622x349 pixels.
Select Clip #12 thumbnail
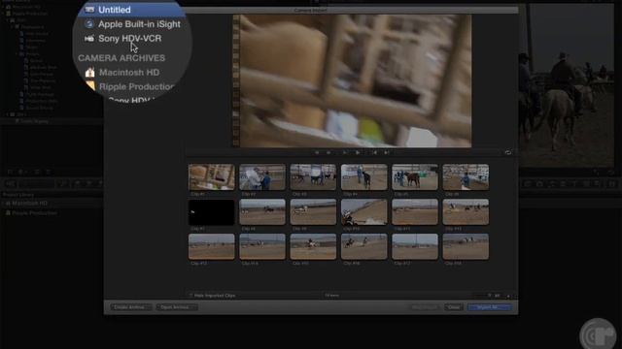point(466,212)
